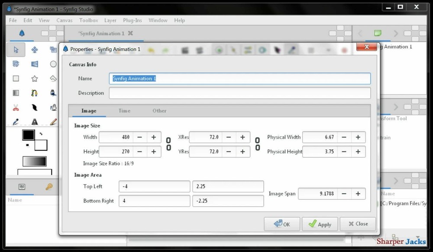Choose the Rectangle tool
The image size is (433, 252).
[x=16, y=79]
